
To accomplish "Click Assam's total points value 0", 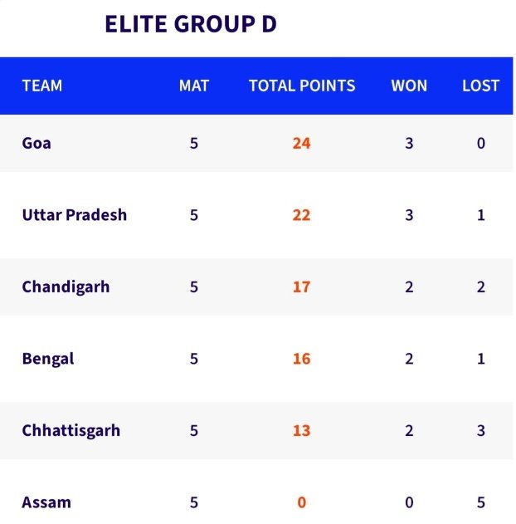I will coord(301,502).
